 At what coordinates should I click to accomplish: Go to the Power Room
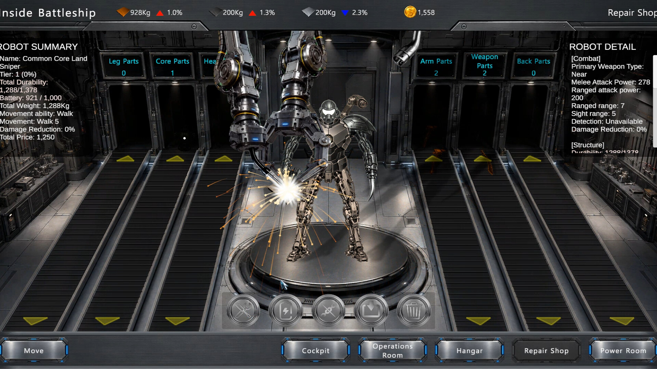[623, 351]
